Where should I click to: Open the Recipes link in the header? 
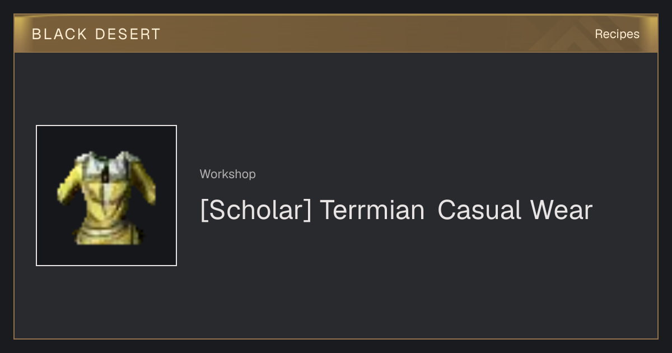617,34
